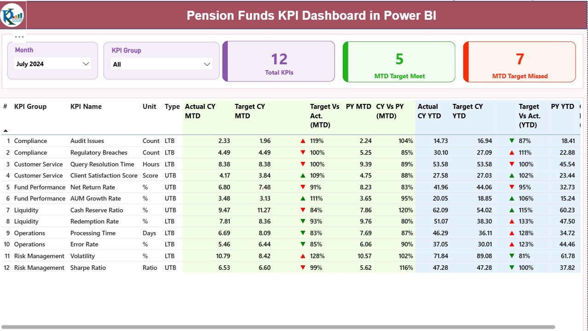The width and height of the screenshot is (588, 331).
Task: Click the MTD Target Missed card showing 7
Action: (519, 61)
